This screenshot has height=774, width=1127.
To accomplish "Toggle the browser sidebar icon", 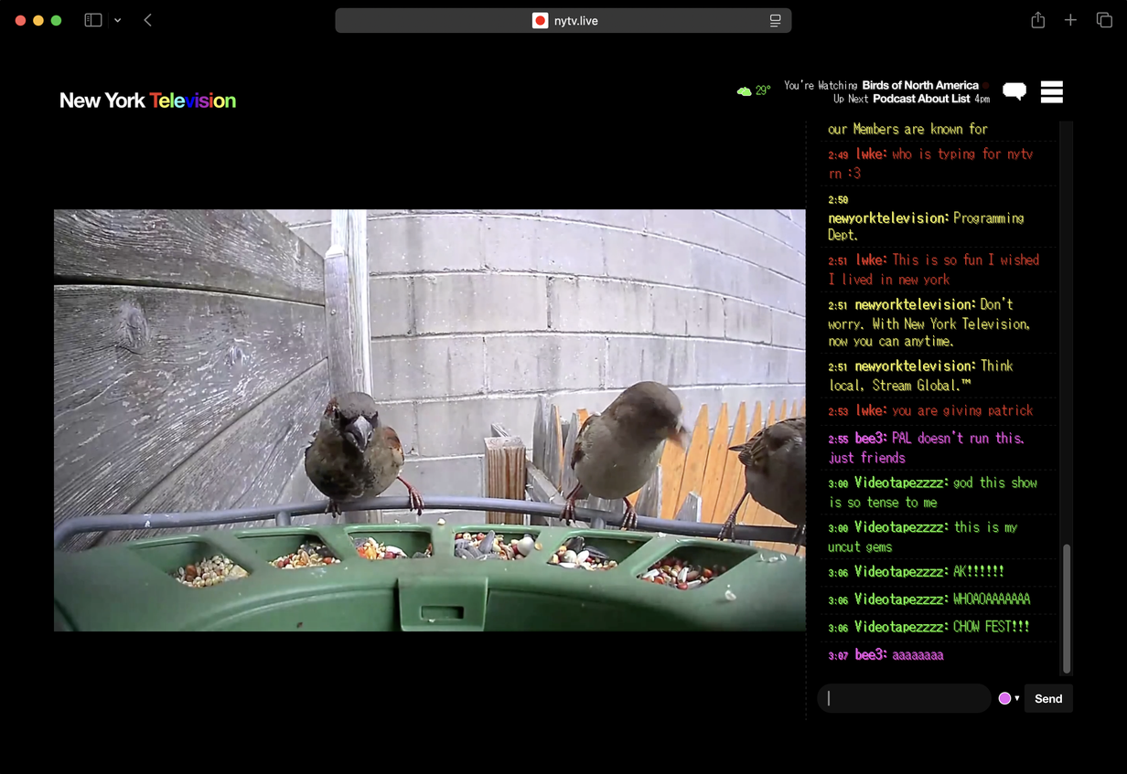I will [92, 19].
